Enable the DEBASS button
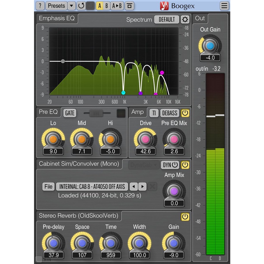This screenshot has height=264, width=264. tap(169, 113)
